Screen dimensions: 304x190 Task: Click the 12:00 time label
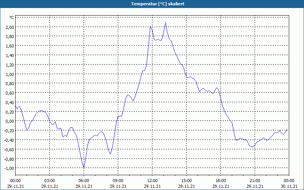point(152,181)
